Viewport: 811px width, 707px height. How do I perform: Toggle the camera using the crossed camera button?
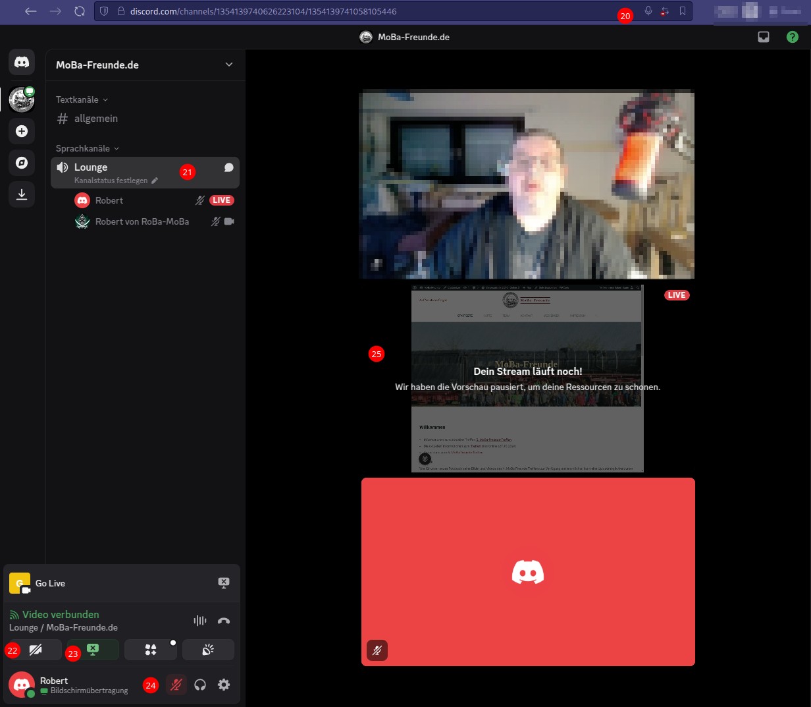pyautogui.click(x=36, y=650)
